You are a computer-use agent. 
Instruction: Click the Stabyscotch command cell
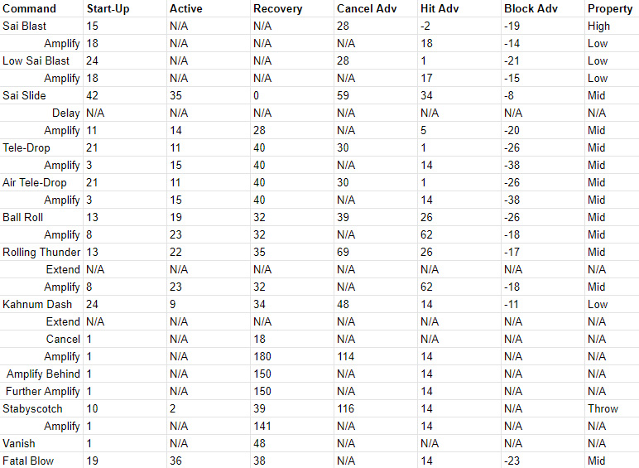point(41,409)
